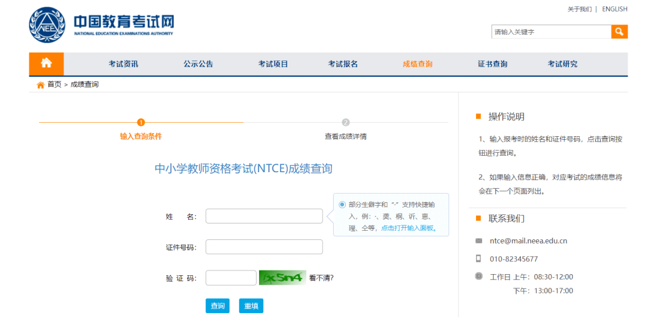This screenshot has width=660, height=334.
Task: Open the 考试项目 menu
Action: (x=273, y=64)
